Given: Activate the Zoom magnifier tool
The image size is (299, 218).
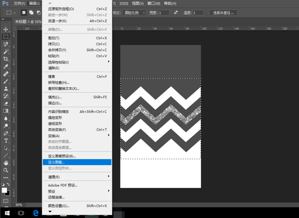Looking at the screenshot, I should 6,170.
